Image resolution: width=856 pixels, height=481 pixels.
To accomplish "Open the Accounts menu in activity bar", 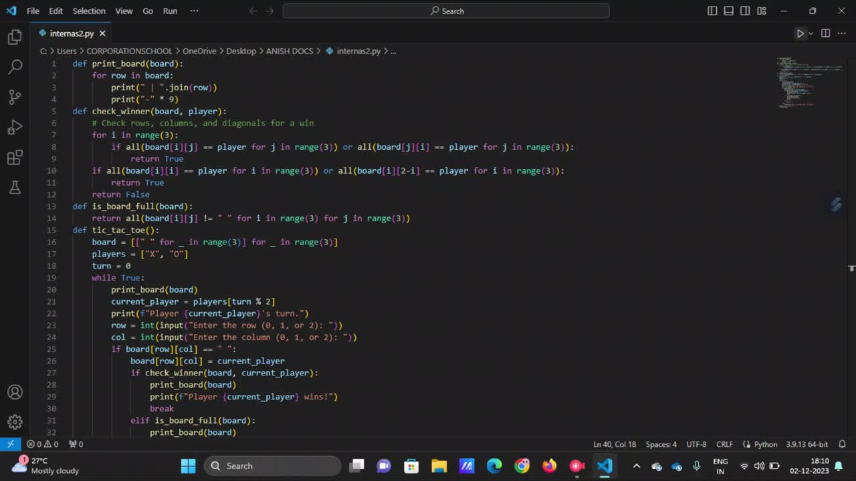I will [x=15, y=392].
